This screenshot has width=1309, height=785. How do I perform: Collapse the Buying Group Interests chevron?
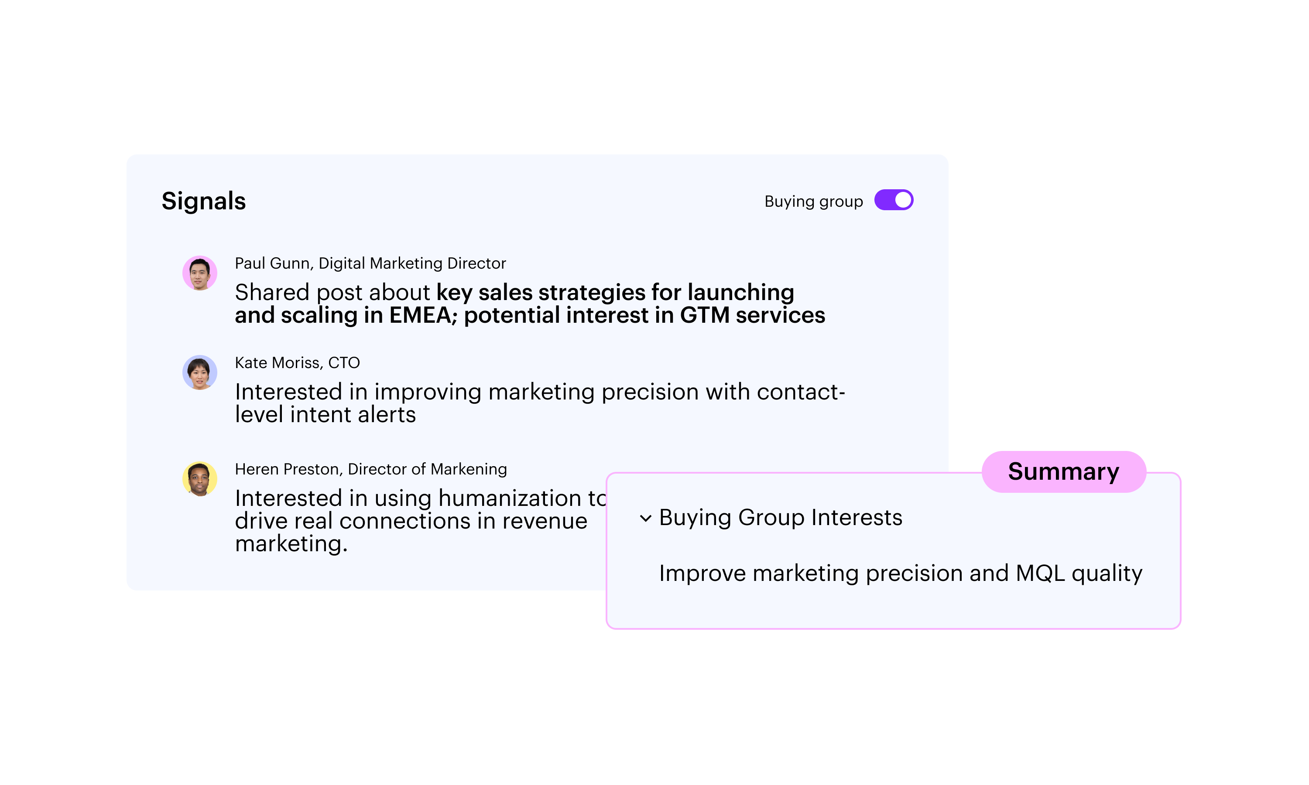coord(645,519)
